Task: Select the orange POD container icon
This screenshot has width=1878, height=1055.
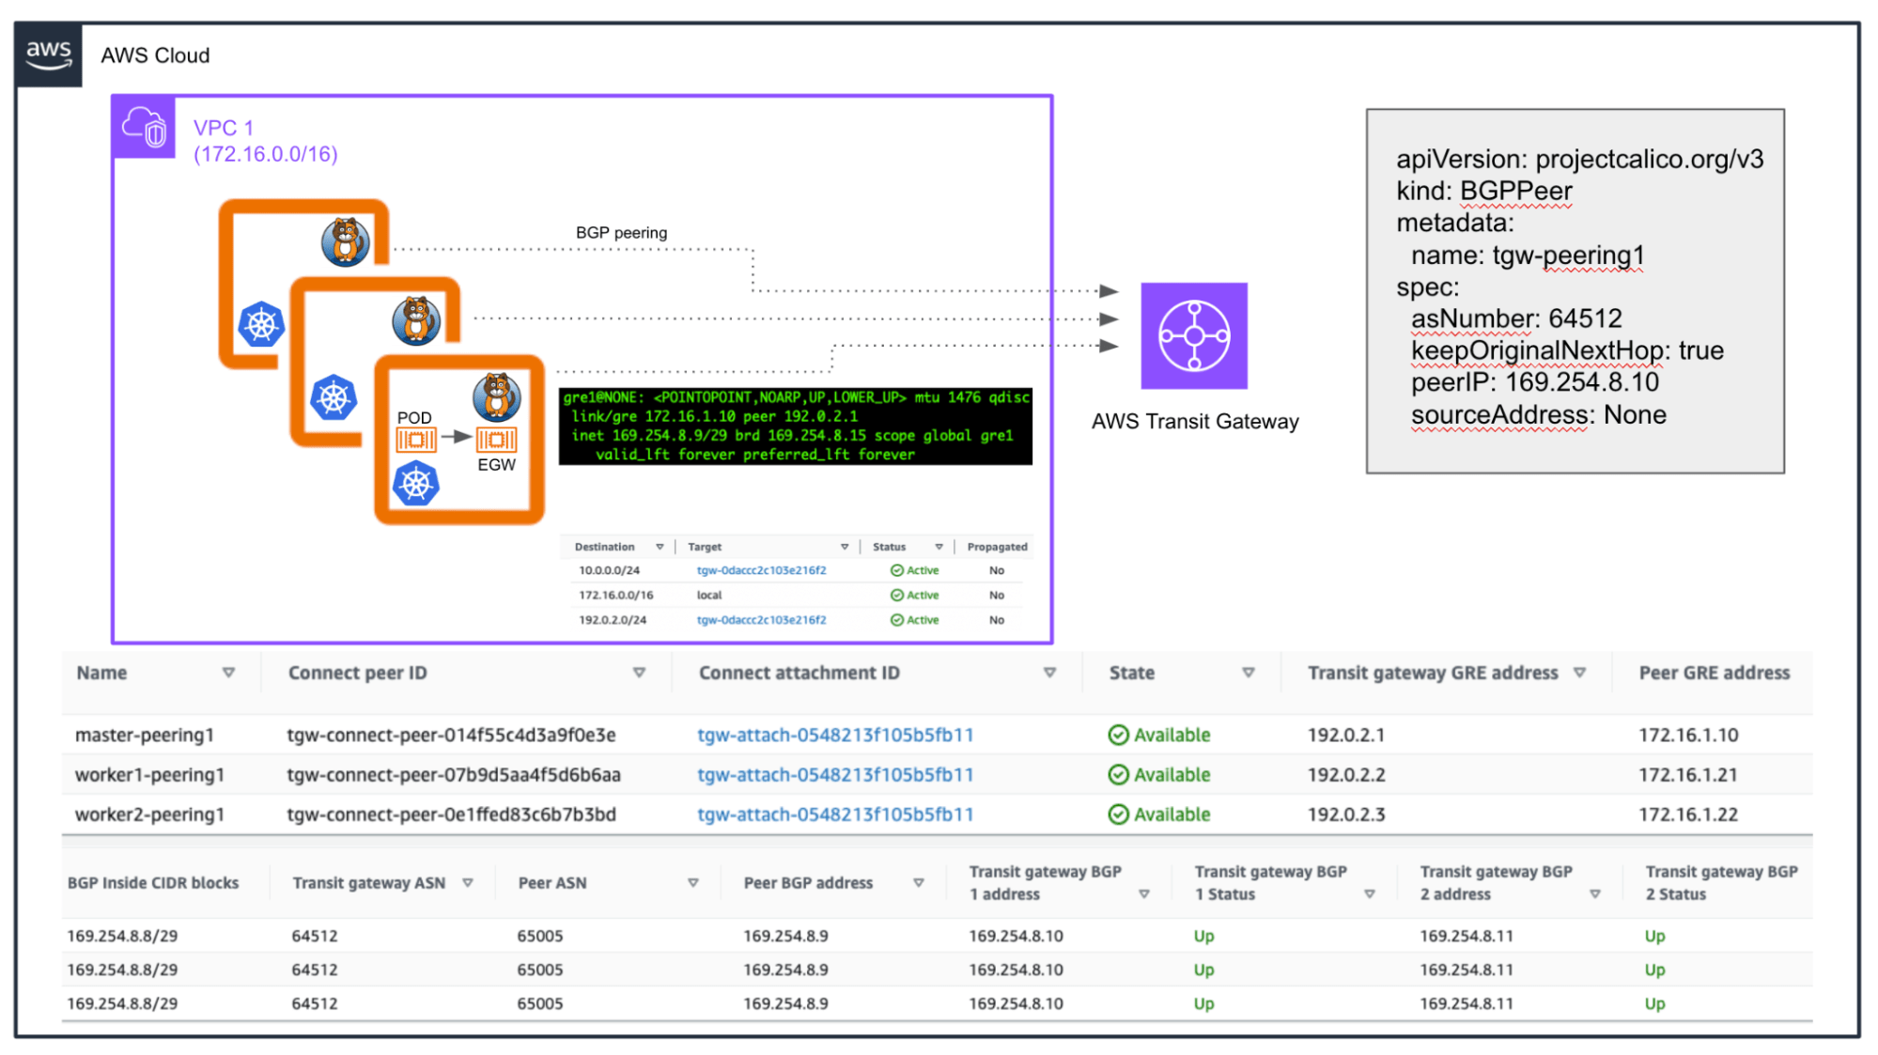Action: 416,440
